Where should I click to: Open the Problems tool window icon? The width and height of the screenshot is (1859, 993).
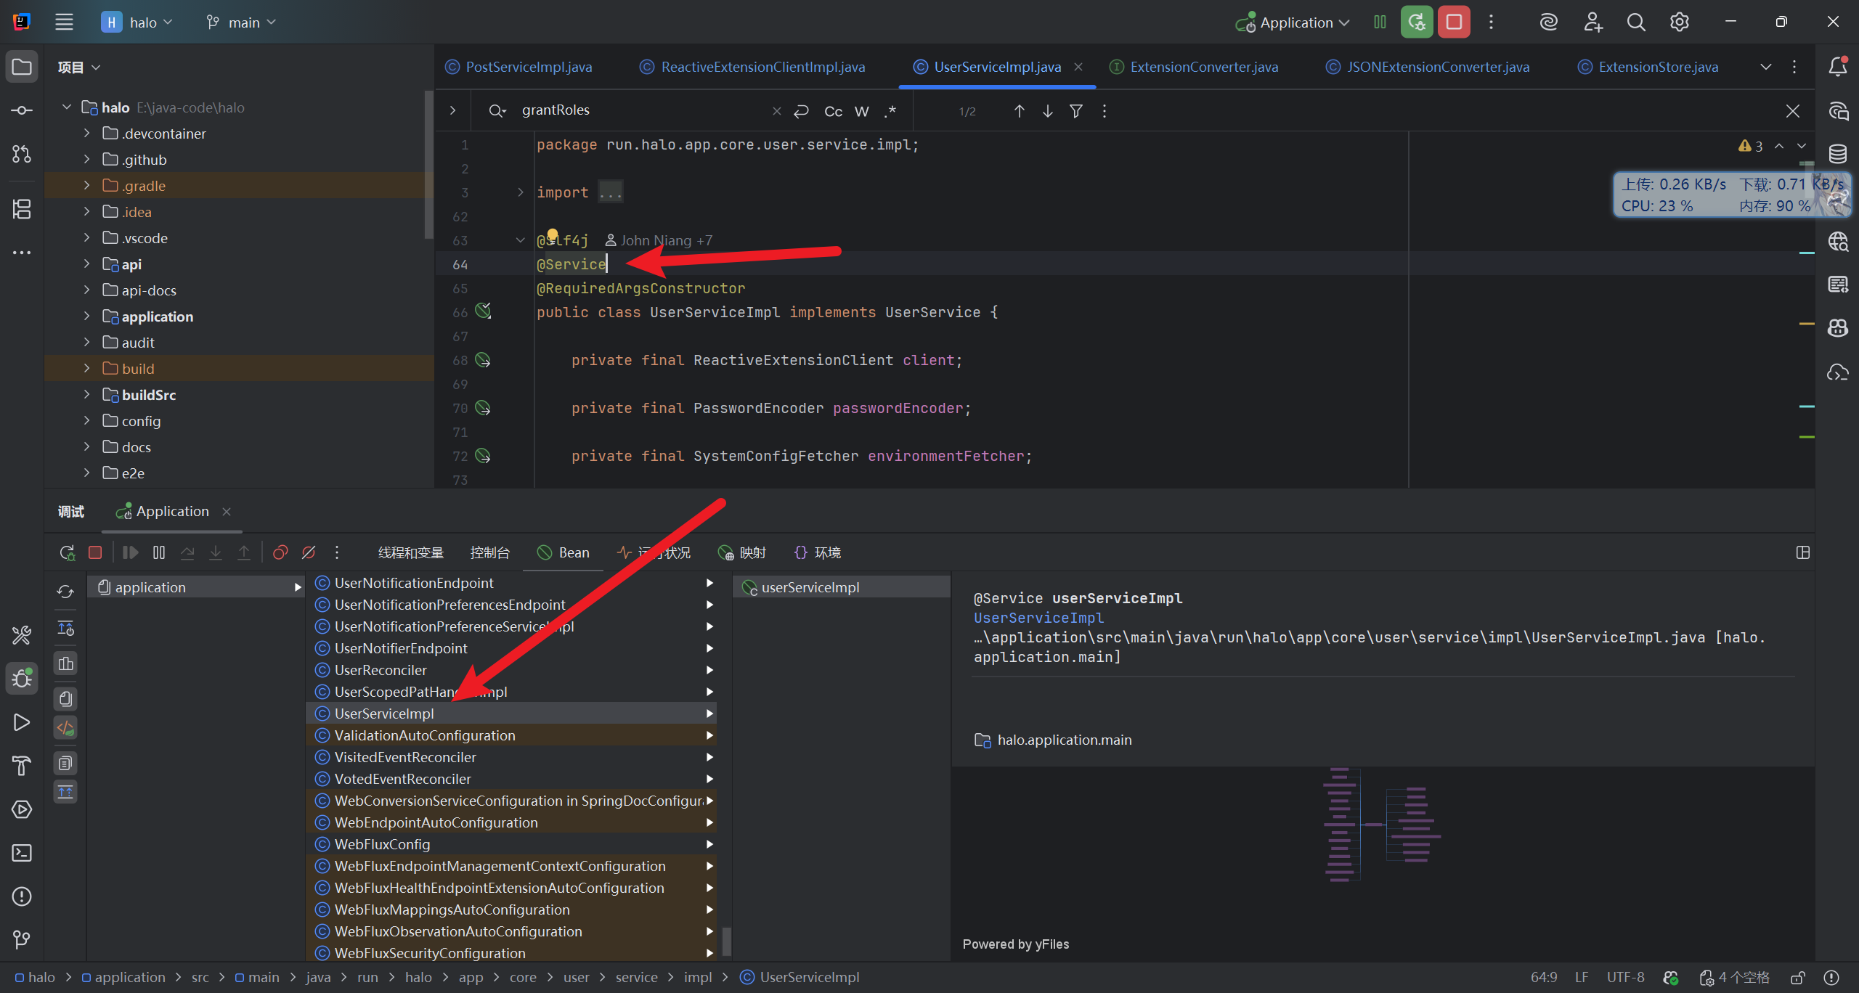tap(22, 896)
